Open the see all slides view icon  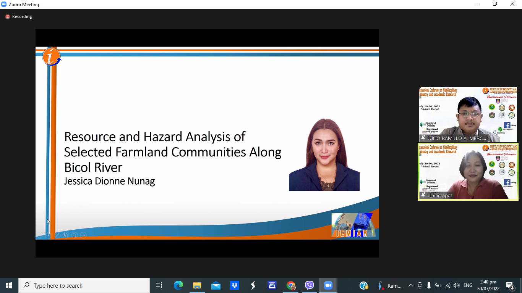[66, 235]
